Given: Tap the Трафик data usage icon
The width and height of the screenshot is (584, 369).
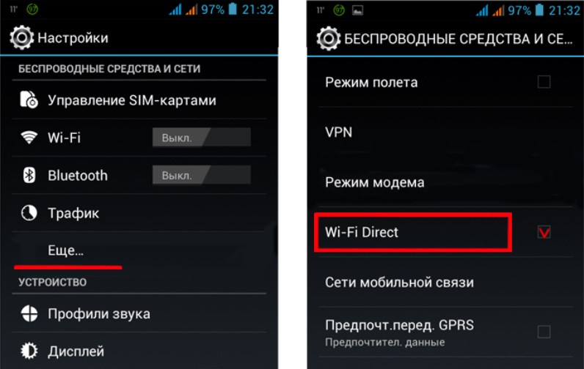Looking at the screenshot, I should click(x=29, y=213).
